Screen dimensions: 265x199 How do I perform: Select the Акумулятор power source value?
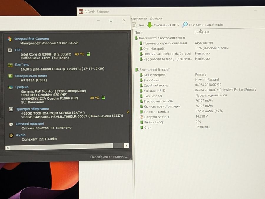click(x=204, y=43)
